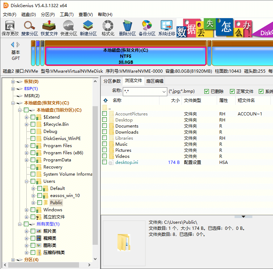Click the 系统迁移 (System Migration) icon
273x269 pixels.
tap(167, 28)
